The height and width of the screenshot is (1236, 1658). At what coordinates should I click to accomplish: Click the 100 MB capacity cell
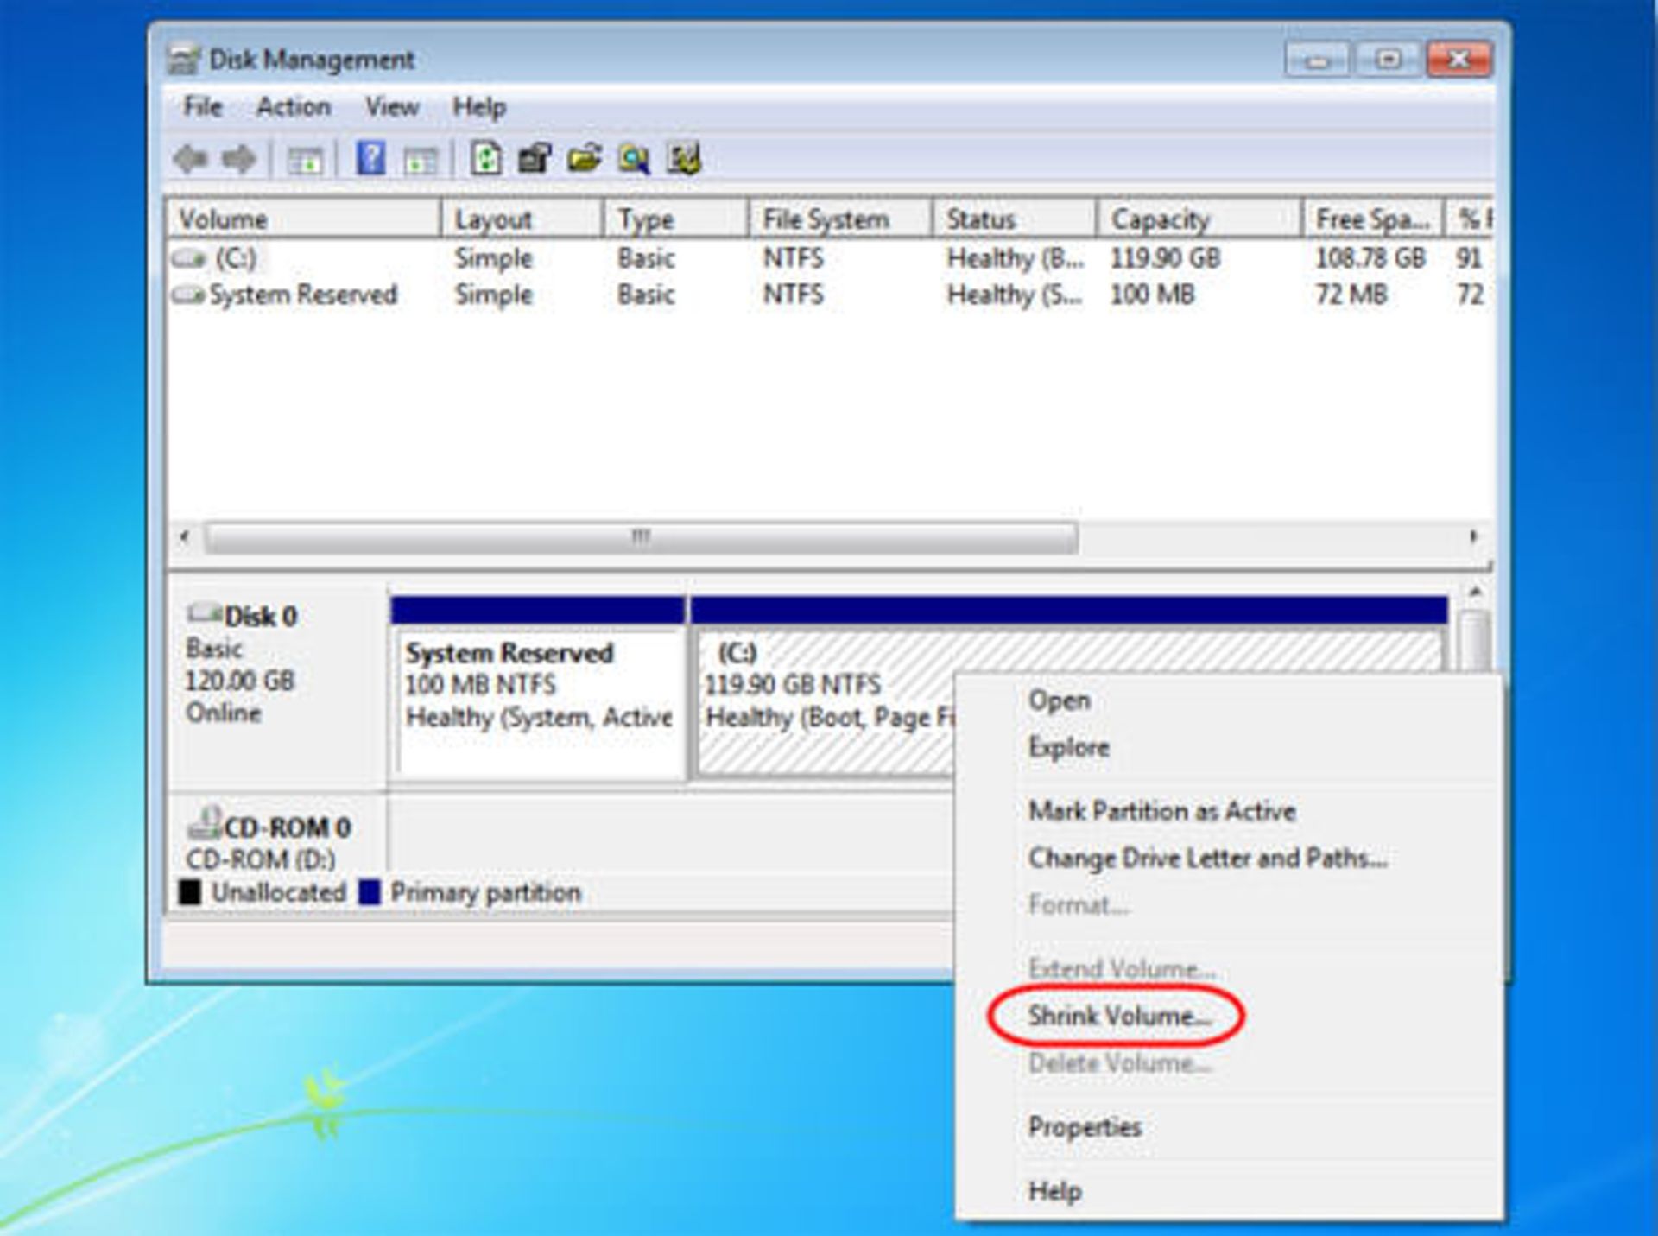1152,295
